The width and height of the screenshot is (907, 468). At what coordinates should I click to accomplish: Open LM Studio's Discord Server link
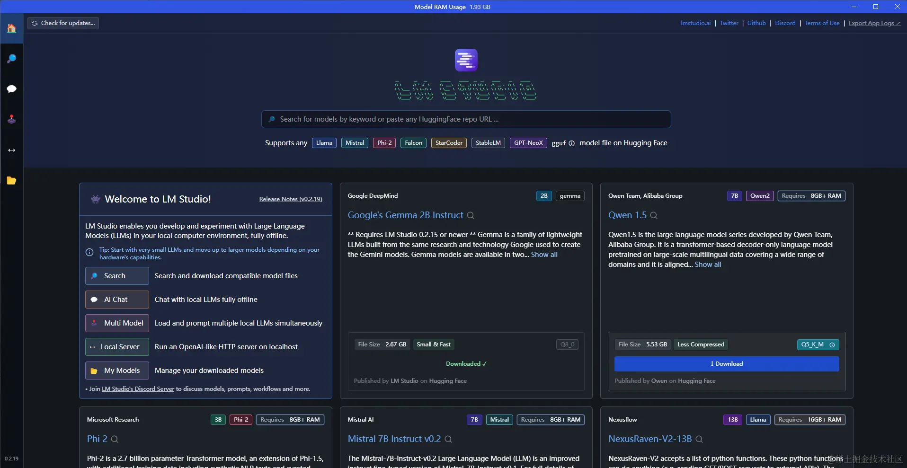pos(138,389)
